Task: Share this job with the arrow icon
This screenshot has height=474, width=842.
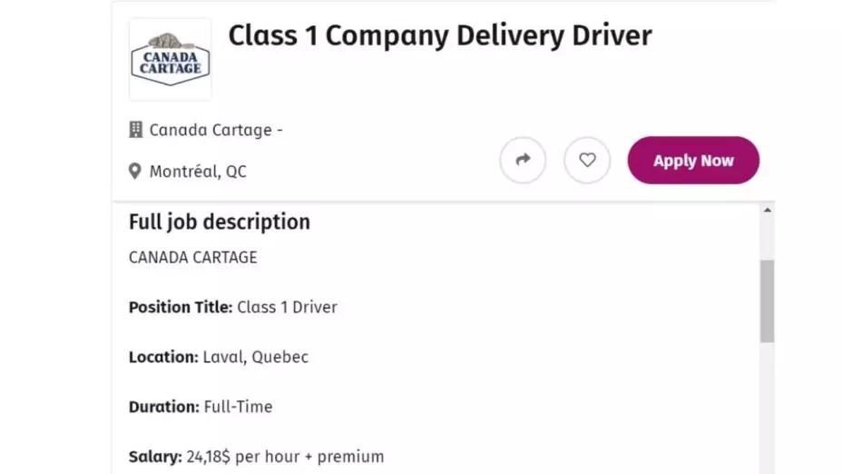Action: click(x=523, y=160)
